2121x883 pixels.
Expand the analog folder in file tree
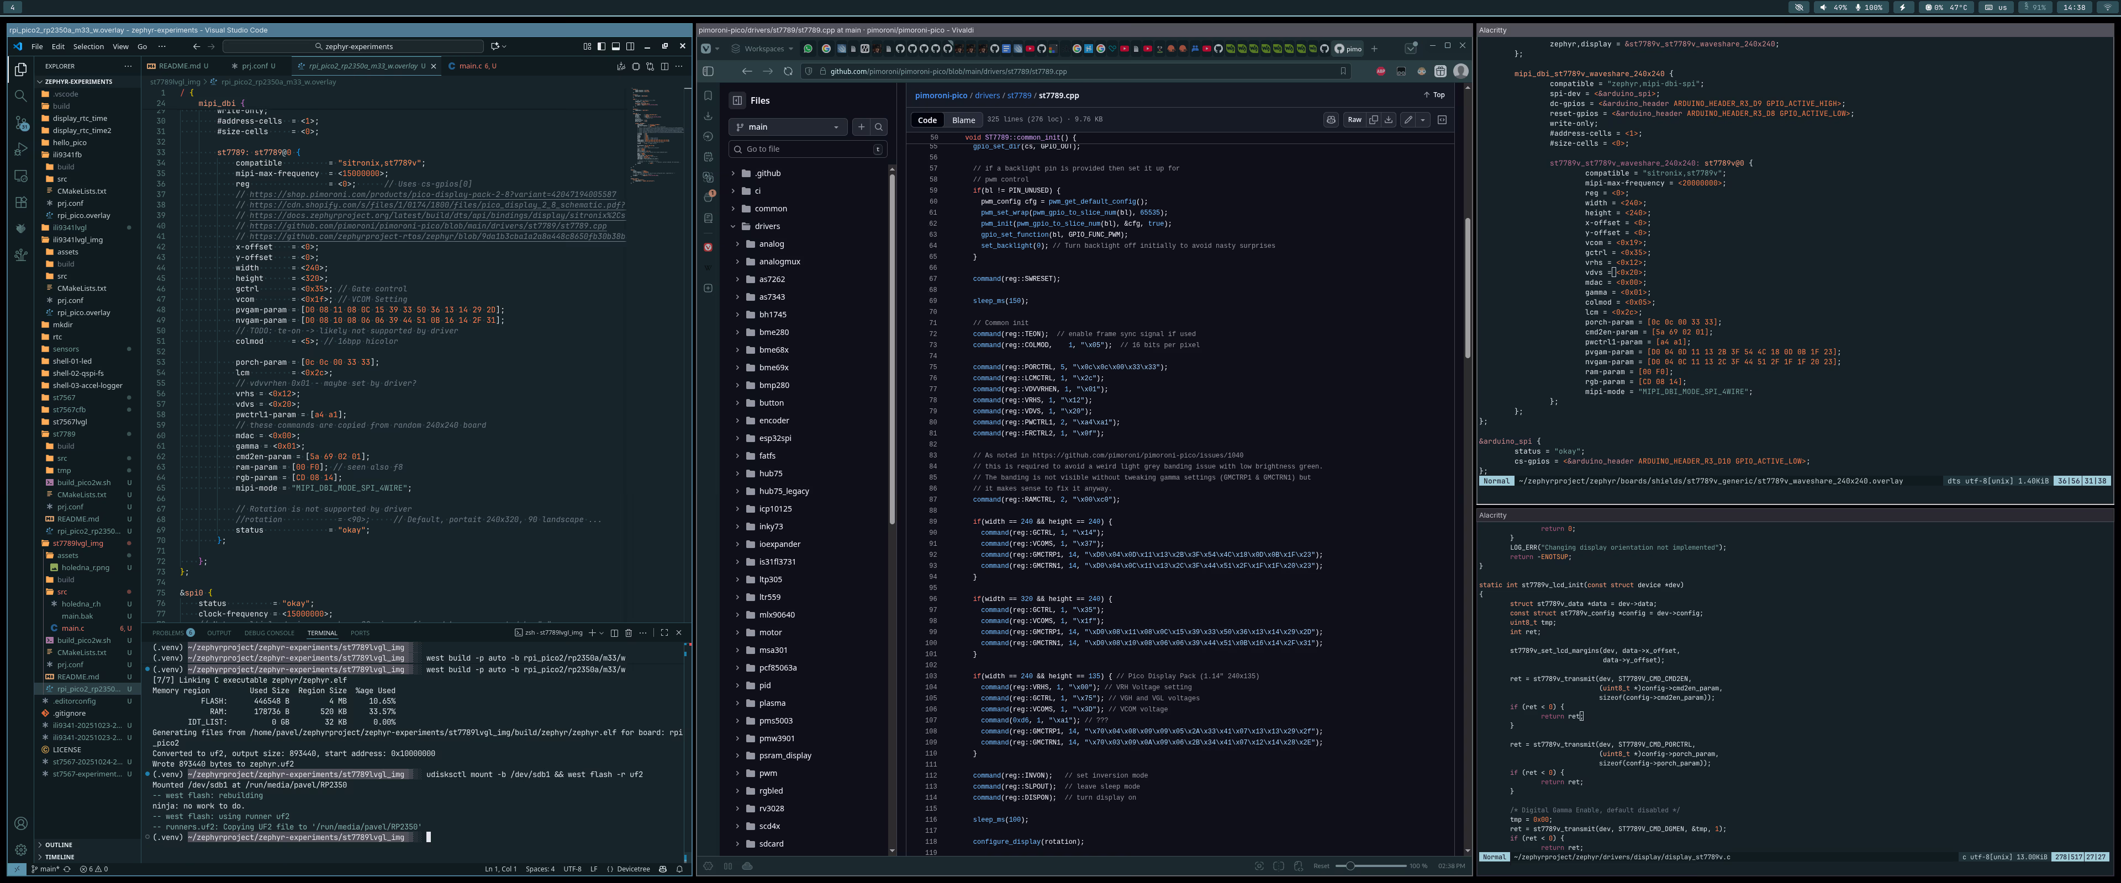coord(737,244)
